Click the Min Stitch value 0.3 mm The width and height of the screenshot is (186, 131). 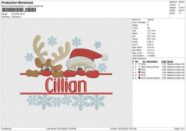pos(151,50)
